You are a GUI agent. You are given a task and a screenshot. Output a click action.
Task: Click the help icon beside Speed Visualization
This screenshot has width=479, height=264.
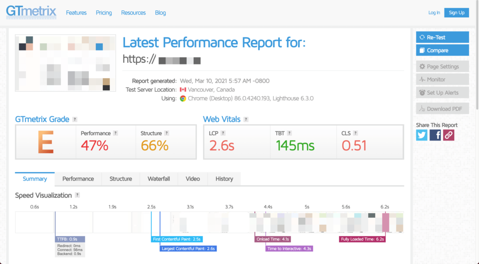[x=77, y=195]
